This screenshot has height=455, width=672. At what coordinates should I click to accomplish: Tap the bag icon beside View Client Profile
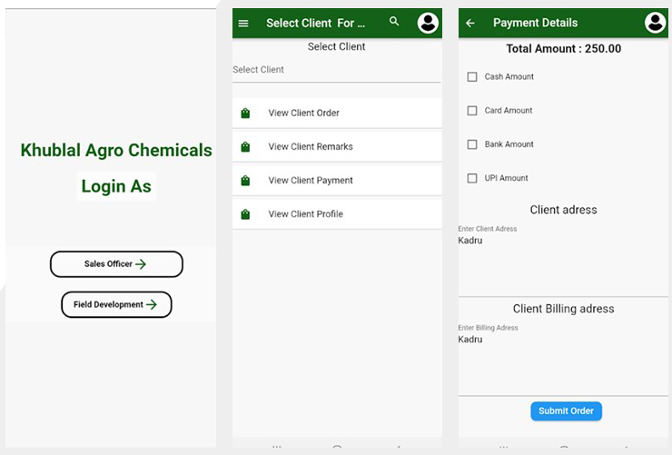[x=245, y=214]
